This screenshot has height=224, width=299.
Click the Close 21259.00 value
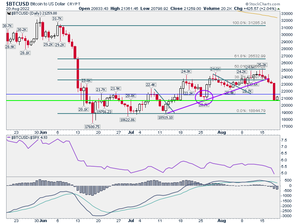pos(186,8)
